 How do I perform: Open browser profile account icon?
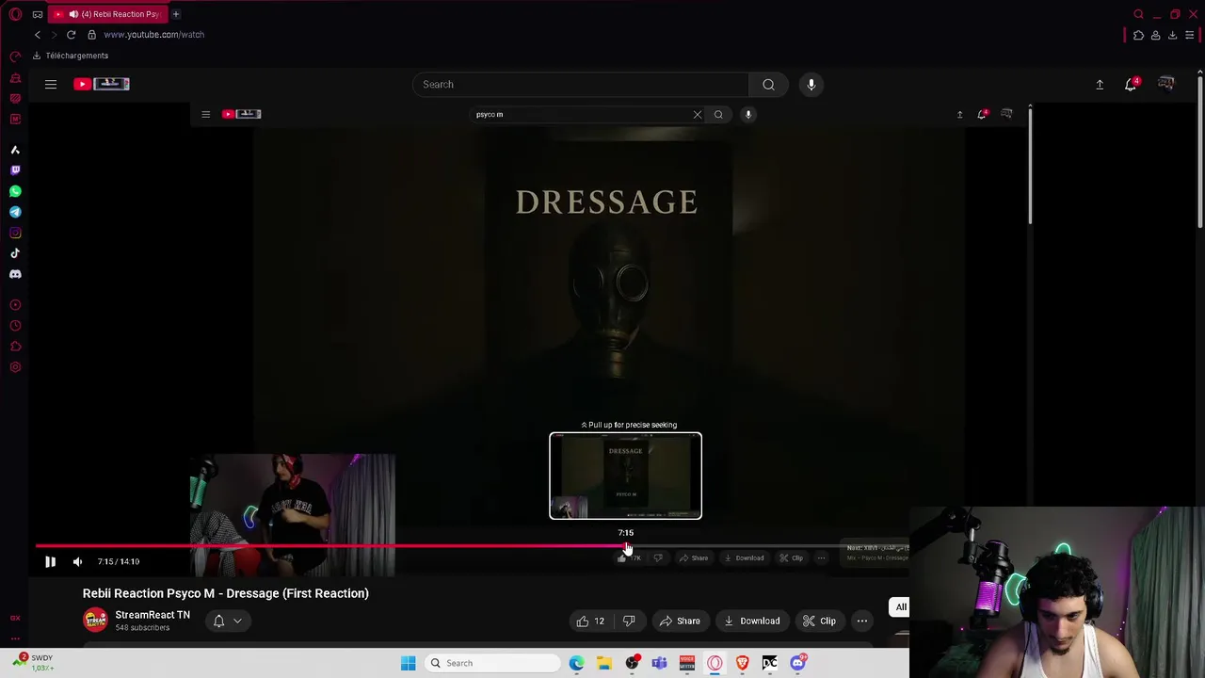tap(1155, 36)
